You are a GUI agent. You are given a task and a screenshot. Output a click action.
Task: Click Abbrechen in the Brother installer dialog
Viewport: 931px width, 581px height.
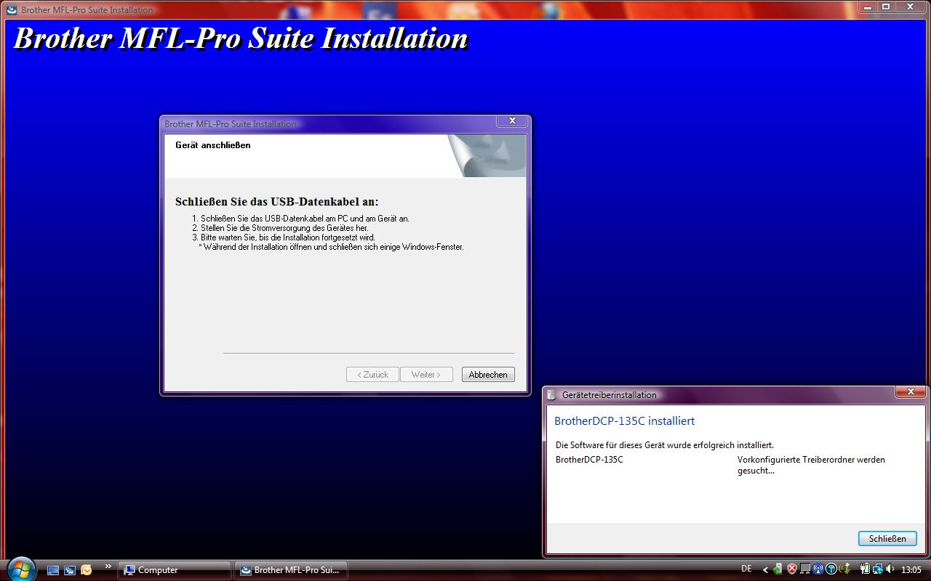coord(488,375)
